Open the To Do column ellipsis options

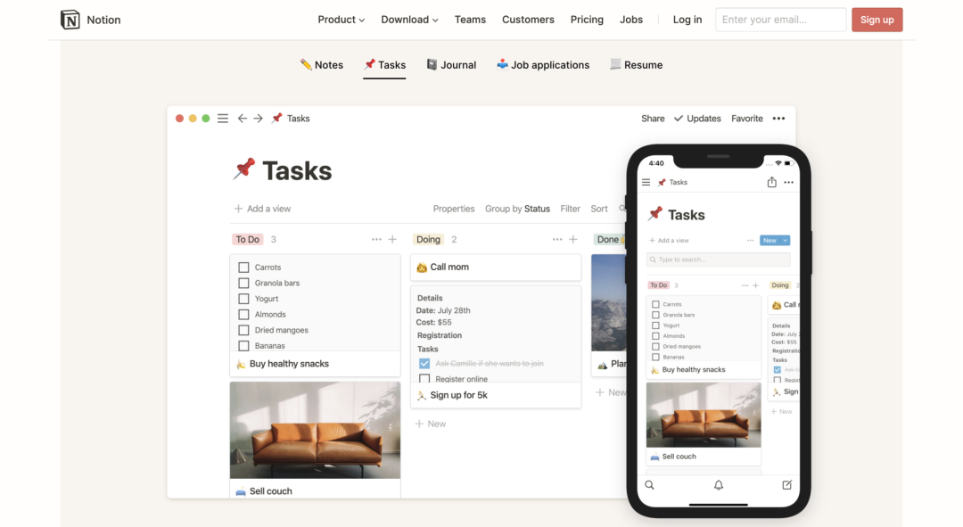point(376,240)
